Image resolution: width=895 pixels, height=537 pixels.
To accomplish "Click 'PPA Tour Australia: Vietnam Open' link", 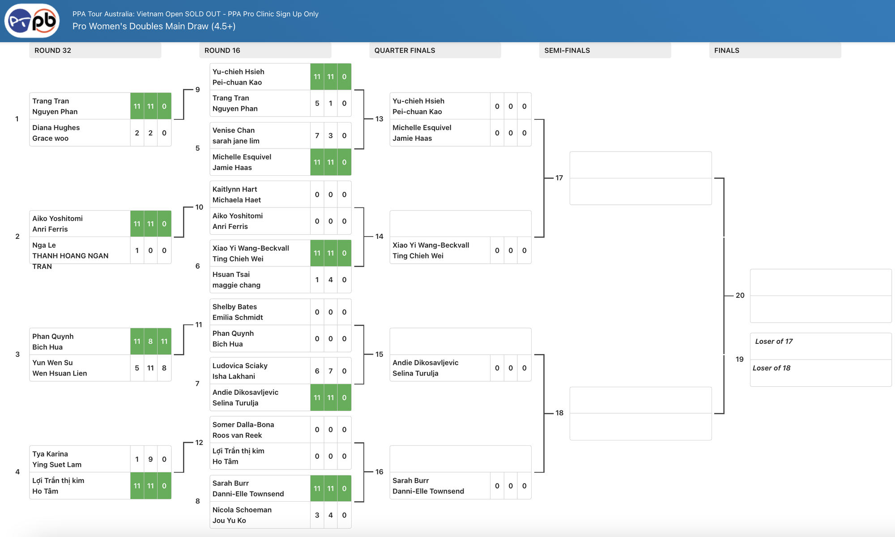I will (194, 14).
